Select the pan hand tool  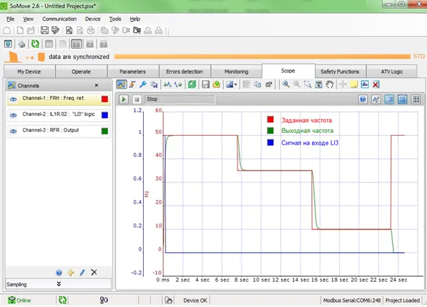click(329, 85)
